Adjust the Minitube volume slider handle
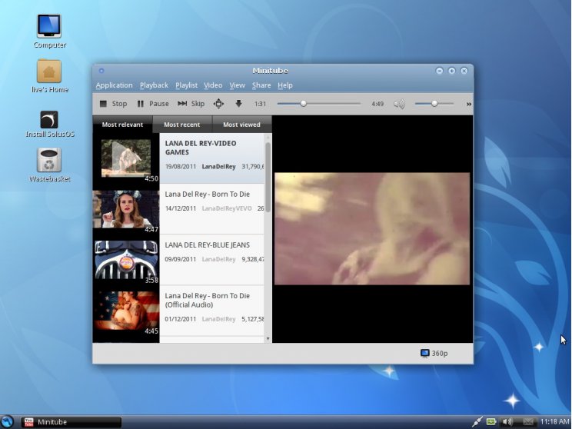This screenshot has width=572, height=429. (x=434, y=104)
